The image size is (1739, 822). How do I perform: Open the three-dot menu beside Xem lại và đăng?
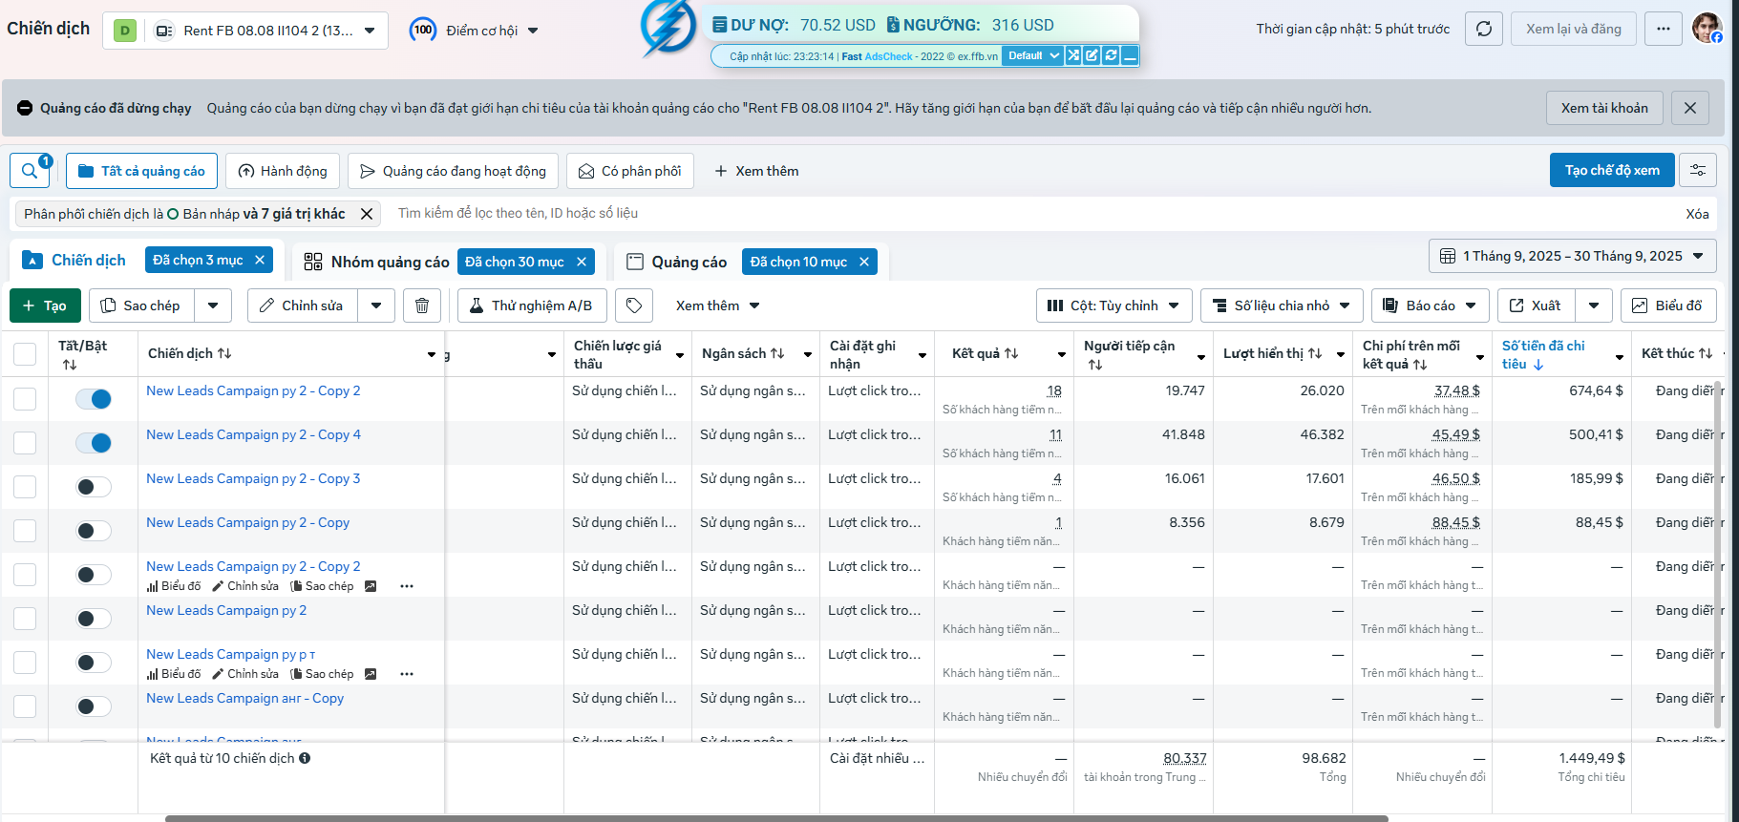pyautogui.click(x=1664, y=29)
